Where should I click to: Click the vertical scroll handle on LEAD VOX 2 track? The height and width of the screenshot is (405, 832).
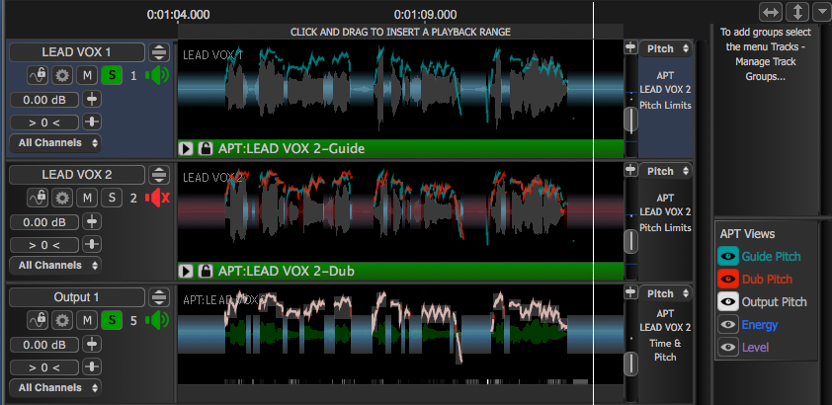pyautogui.click(x=630, y=242)
